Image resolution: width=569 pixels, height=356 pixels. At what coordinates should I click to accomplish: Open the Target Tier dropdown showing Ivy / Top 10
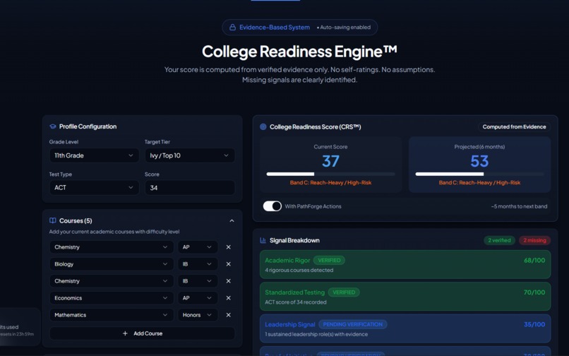click(190, 155)
